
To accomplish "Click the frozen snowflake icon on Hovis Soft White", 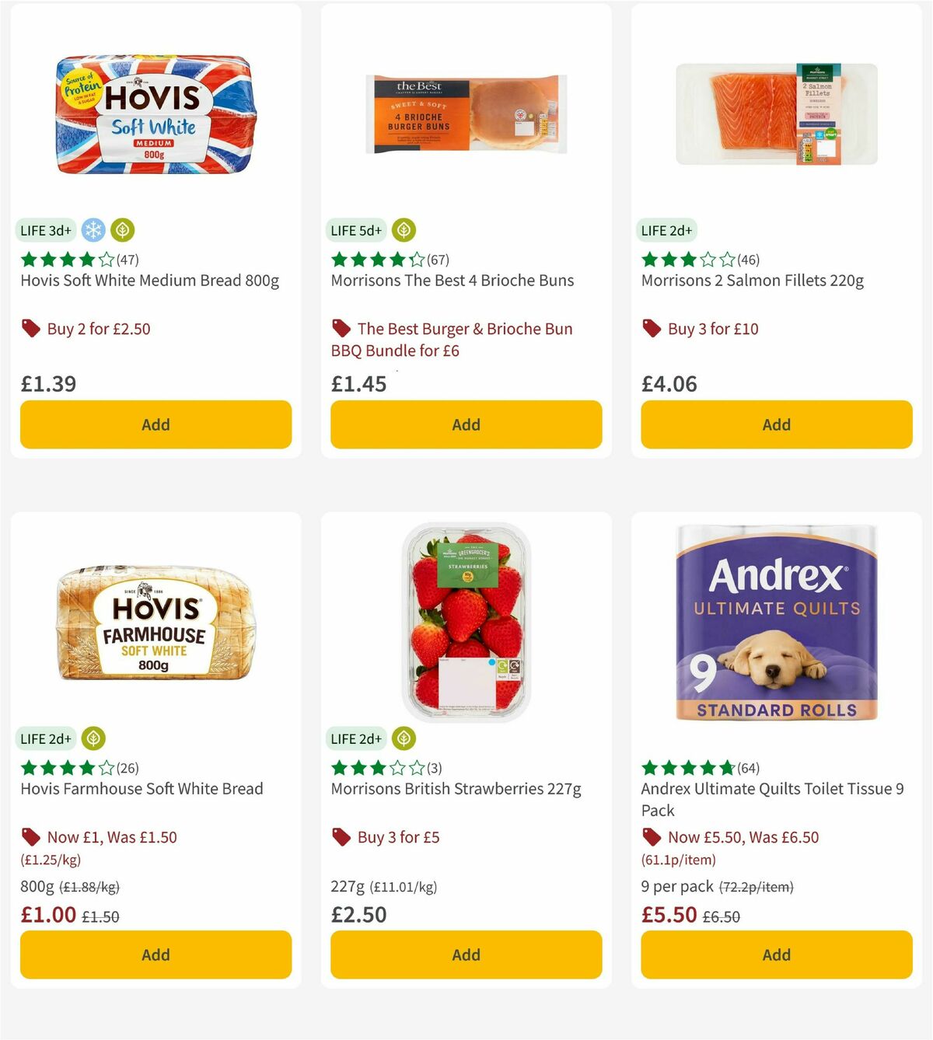I will point(93,230).
